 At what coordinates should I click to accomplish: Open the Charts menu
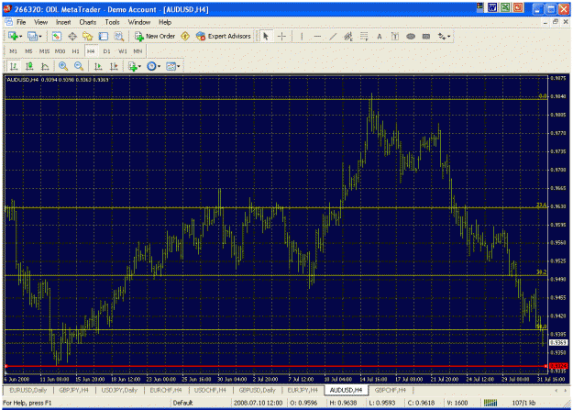tap(88, 22)
